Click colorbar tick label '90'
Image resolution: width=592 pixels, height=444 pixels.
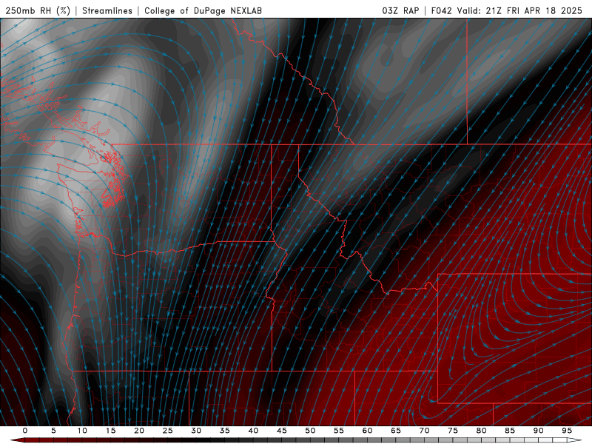539,431
